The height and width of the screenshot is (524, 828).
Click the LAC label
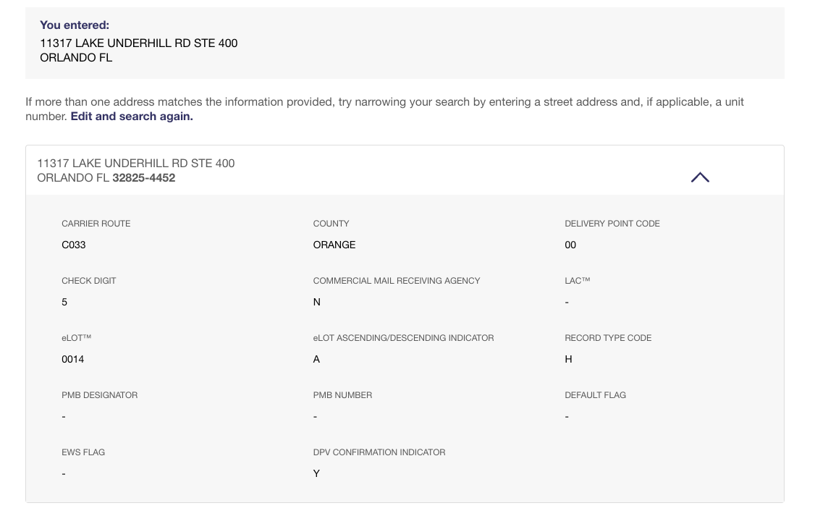click(577, 281)
